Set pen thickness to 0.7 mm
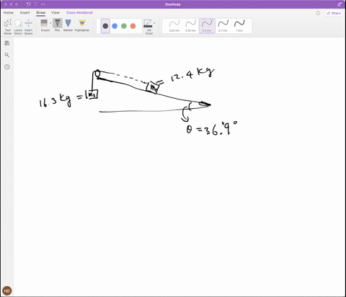This screenshot has width=346, height=297. tap(223, 26)
